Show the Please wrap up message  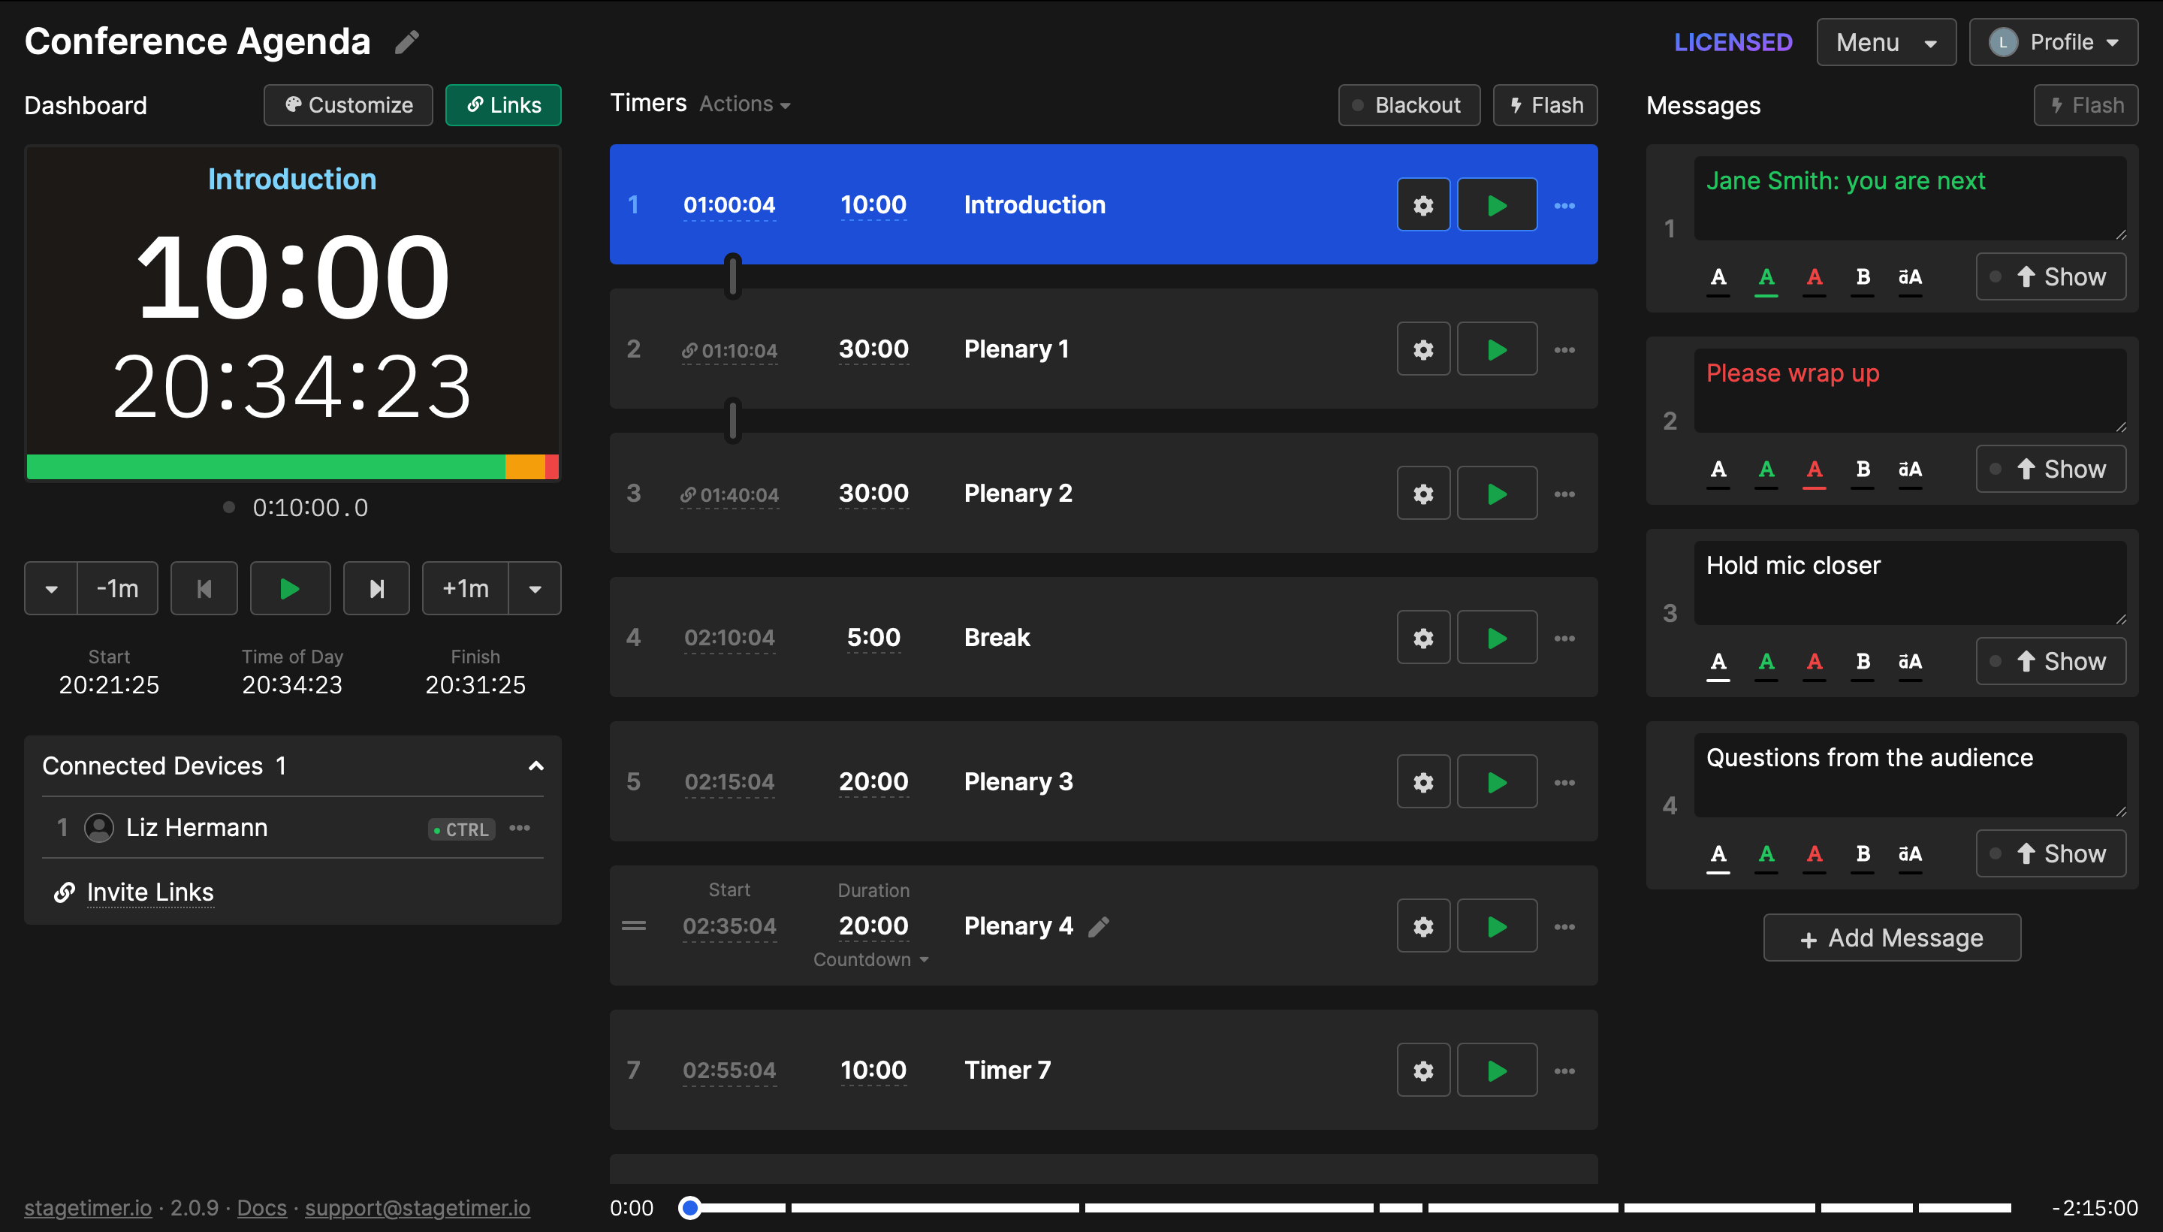2050,468
